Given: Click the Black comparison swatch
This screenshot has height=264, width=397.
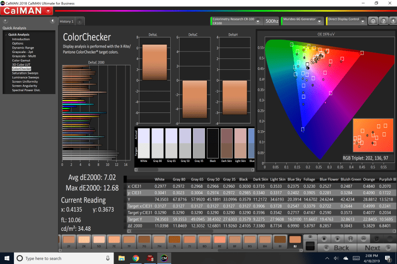Looking at the screenshot, I should [213, 143].
